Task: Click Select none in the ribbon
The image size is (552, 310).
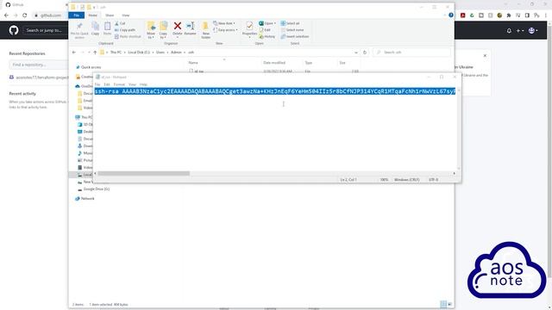Action: click(292, 30)
